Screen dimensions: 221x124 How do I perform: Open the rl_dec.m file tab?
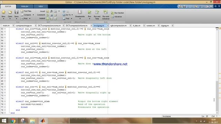pos(137,25)
